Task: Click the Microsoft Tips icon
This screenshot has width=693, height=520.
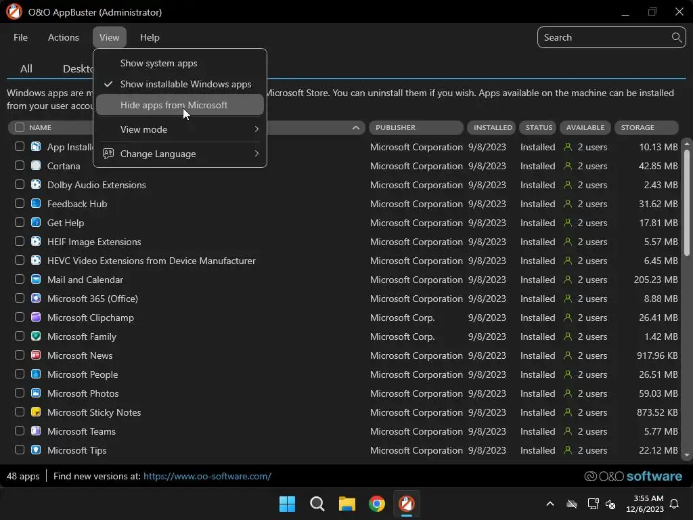Action: pos(36,450)
